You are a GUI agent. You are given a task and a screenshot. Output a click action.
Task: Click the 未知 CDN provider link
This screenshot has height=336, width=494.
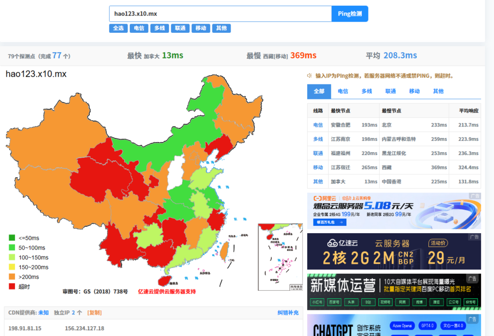tap(43, 313)
